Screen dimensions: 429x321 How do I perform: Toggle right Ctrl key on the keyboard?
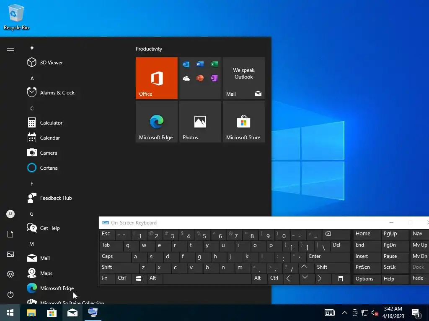coord(275,279)
